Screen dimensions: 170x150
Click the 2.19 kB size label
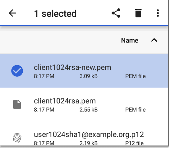[x=89, y=143]
